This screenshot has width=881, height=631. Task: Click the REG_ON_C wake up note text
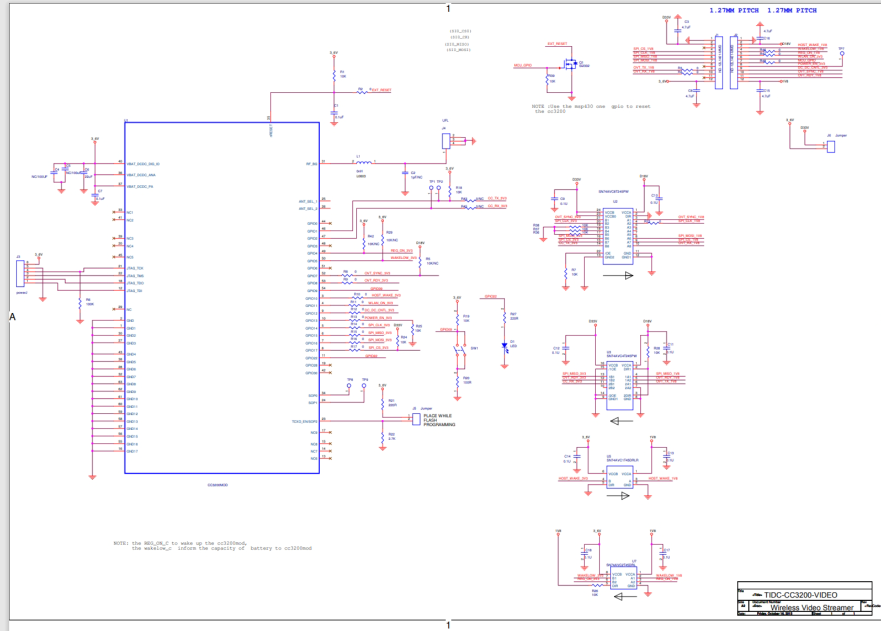pyautogui.click(x=213, y=546)
